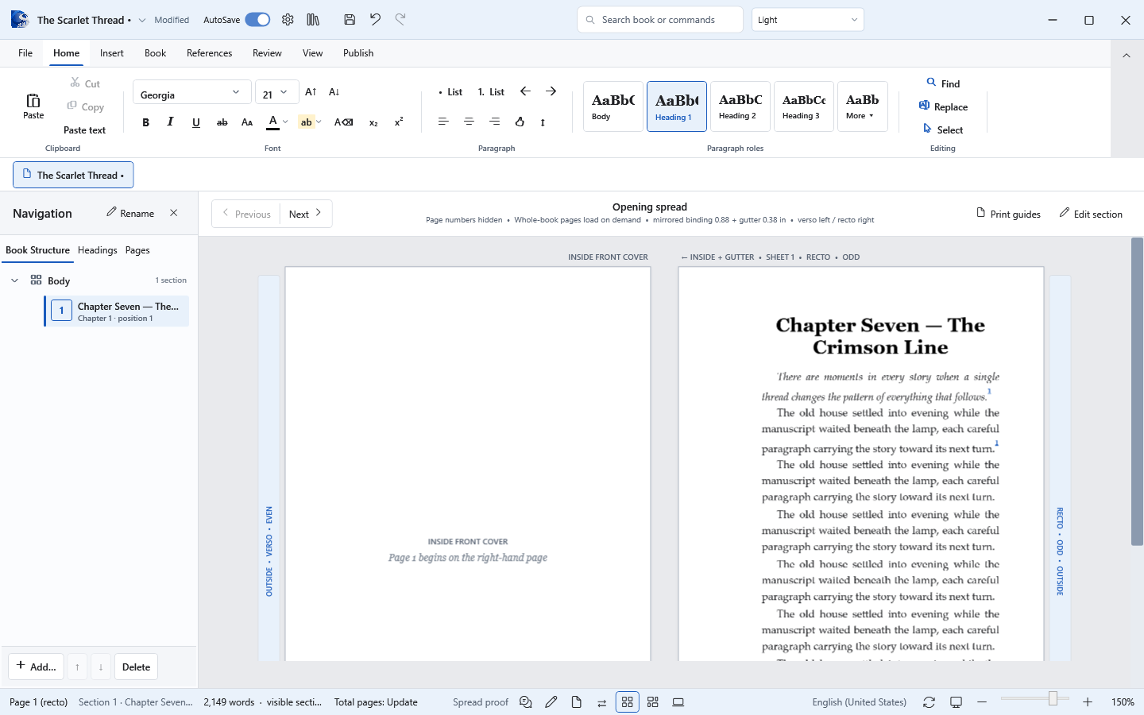Activate the two-page spread view button

628,702
